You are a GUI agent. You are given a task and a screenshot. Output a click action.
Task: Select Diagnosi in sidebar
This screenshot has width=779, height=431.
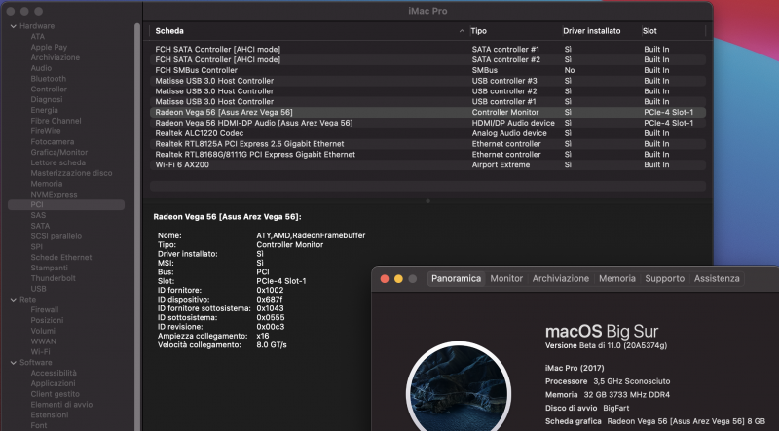(x=47, y=99)
